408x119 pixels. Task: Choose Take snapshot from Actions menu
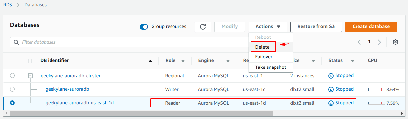(271, 67)
